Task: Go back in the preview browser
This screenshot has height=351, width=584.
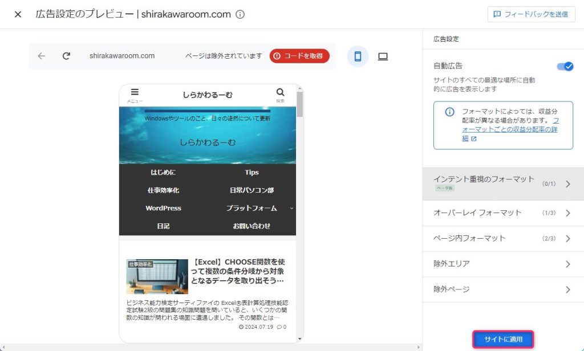Action: coord(41,56)
